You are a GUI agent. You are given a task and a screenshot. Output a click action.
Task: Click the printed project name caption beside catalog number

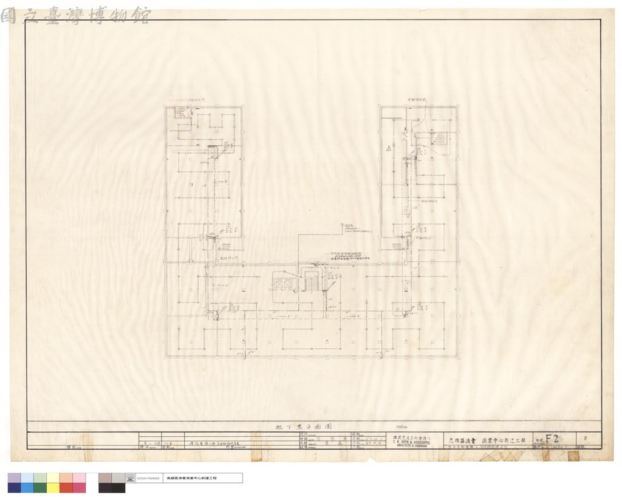[x=192, y=478]
